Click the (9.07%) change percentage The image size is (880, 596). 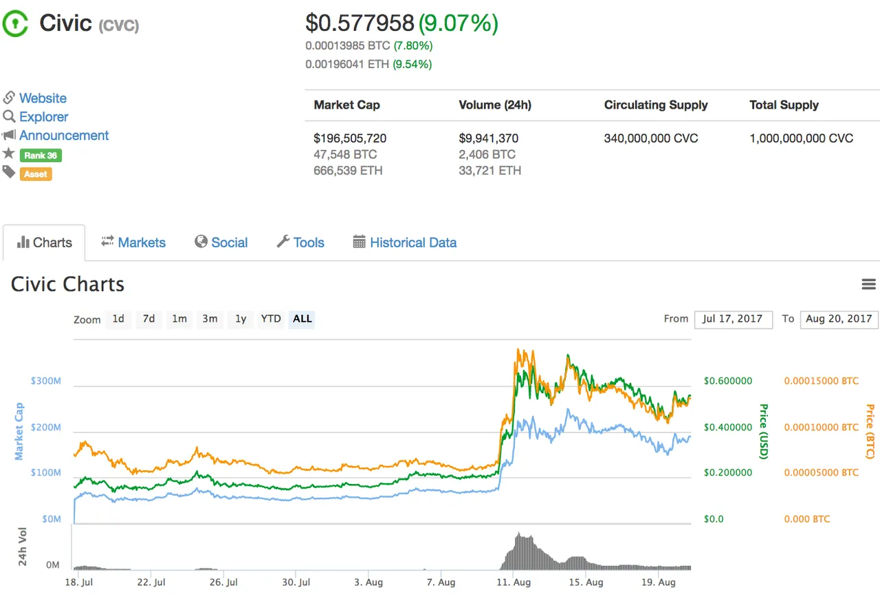coord(459,23)
